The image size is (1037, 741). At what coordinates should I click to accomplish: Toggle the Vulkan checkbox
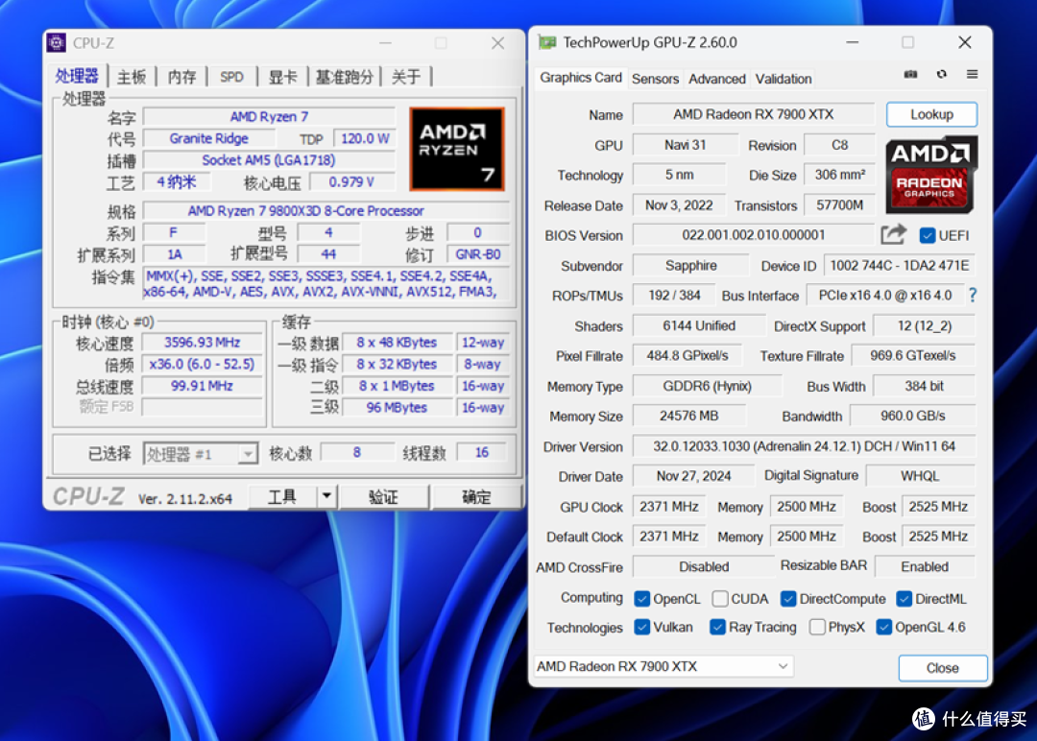coord(641,628)
